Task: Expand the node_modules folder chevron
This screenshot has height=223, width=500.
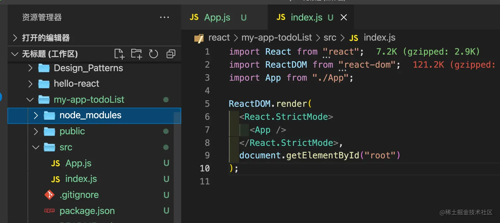Action: pyautogui.click(x=36, y=115)
